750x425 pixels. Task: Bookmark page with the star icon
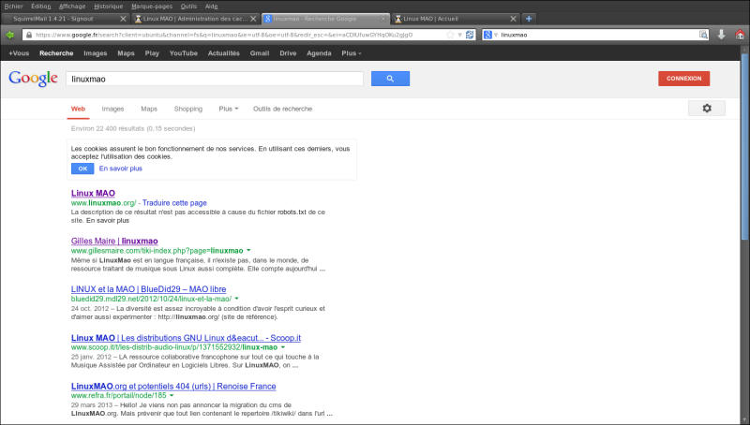coord(450,35)
